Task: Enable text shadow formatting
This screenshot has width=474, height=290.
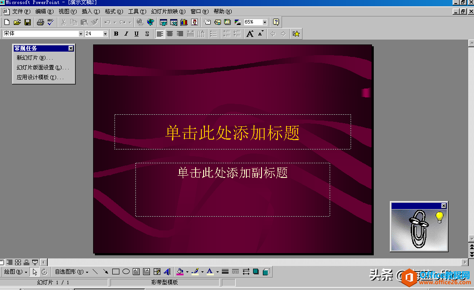Action: (147, 33)
